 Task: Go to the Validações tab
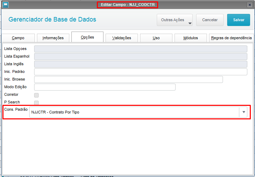(x=122, y=38)
